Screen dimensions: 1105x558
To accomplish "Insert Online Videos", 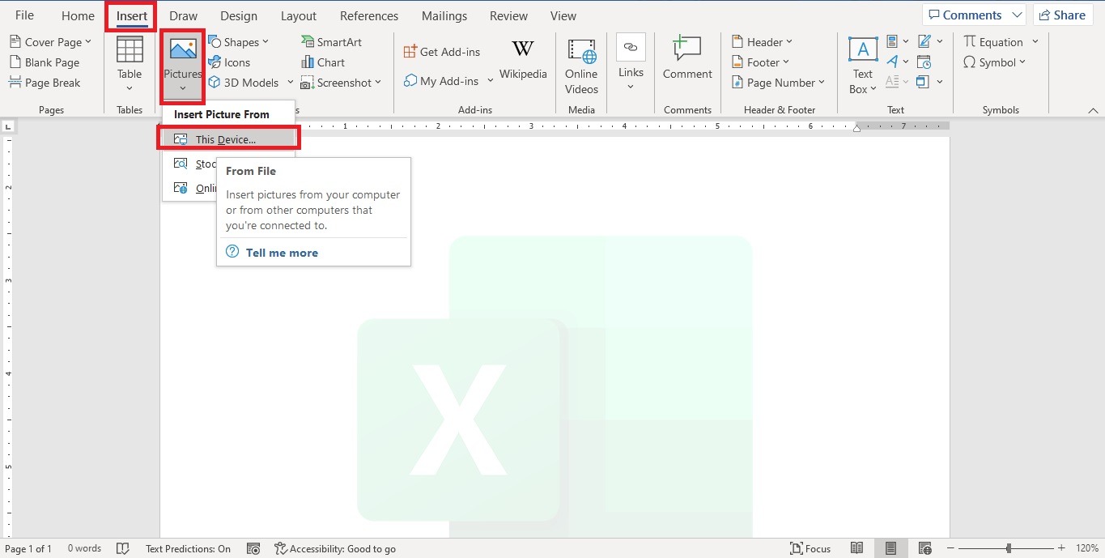I will 581,66.
